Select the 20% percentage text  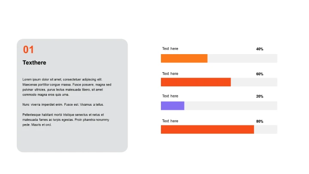260,96
